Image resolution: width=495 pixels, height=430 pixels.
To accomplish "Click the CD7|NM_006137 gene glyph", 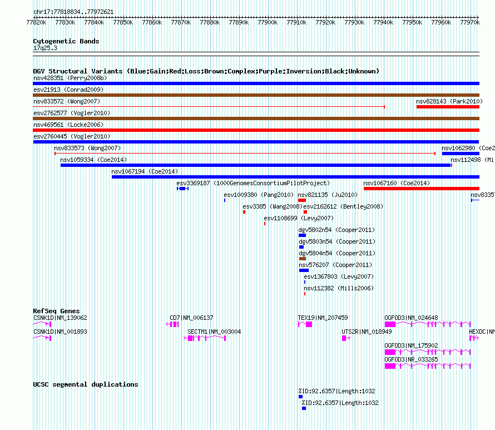I will [172, 324].
